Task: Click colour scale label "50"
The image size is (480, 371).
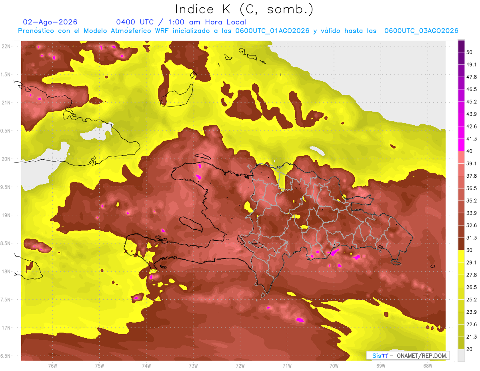Action: pyautogui.click(x=470, y=52)
